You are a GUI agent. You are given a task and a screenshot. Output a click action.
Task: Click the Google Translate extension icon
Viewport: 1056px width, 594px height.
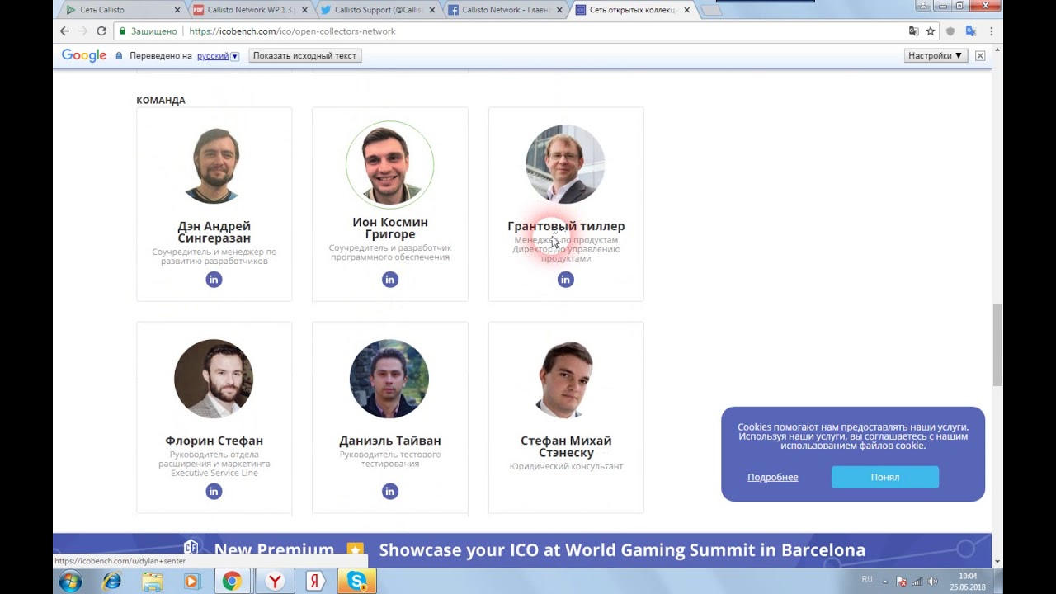(x=970, y=31)
